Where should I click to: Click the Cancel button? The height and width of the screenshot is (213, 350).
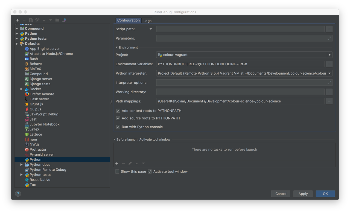(x=281, y=194)
